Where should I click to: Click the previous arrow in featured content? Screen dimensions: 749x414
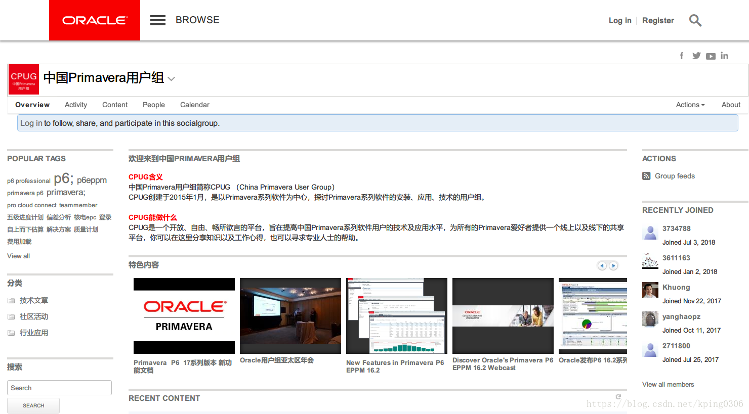pyautogui.click(x=602, y=265)
